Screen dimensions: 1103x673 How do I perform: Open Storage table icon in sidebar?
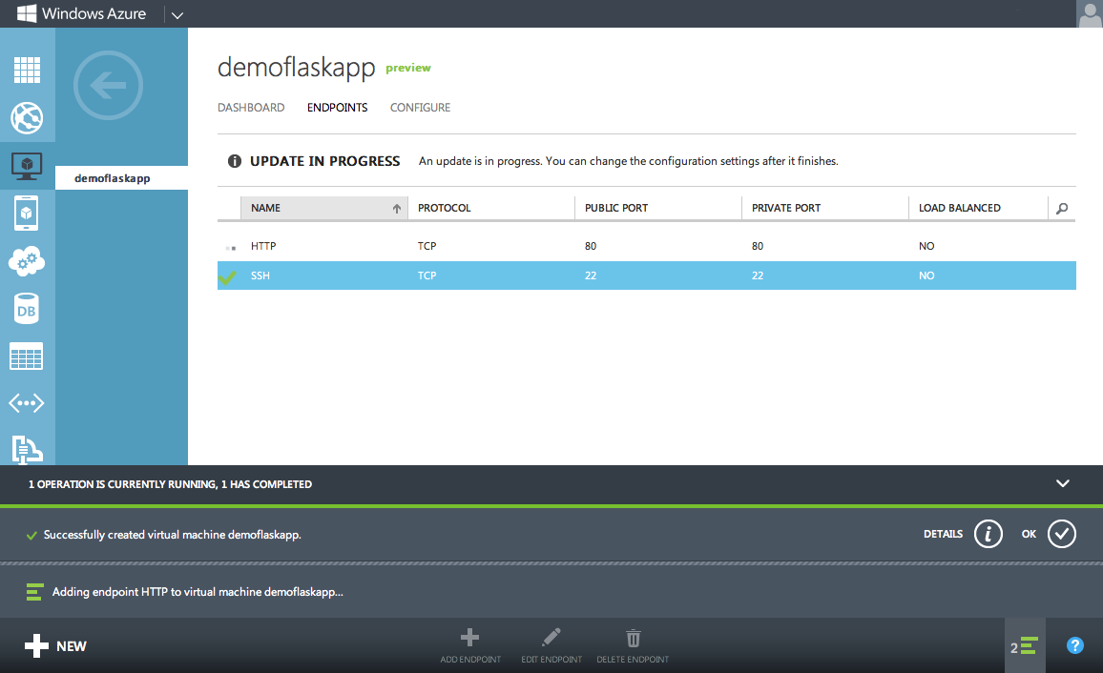(x=27, y=357)
